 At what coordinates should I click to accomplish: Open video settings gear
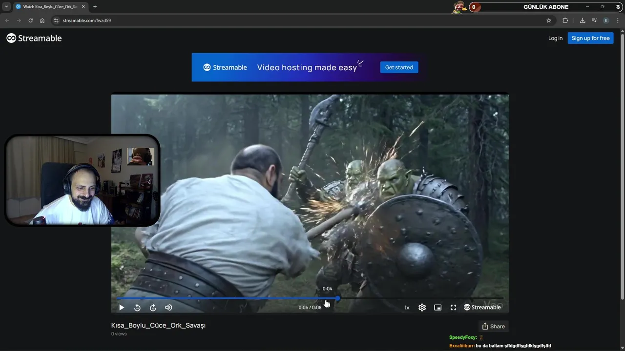tap(422, 308)
